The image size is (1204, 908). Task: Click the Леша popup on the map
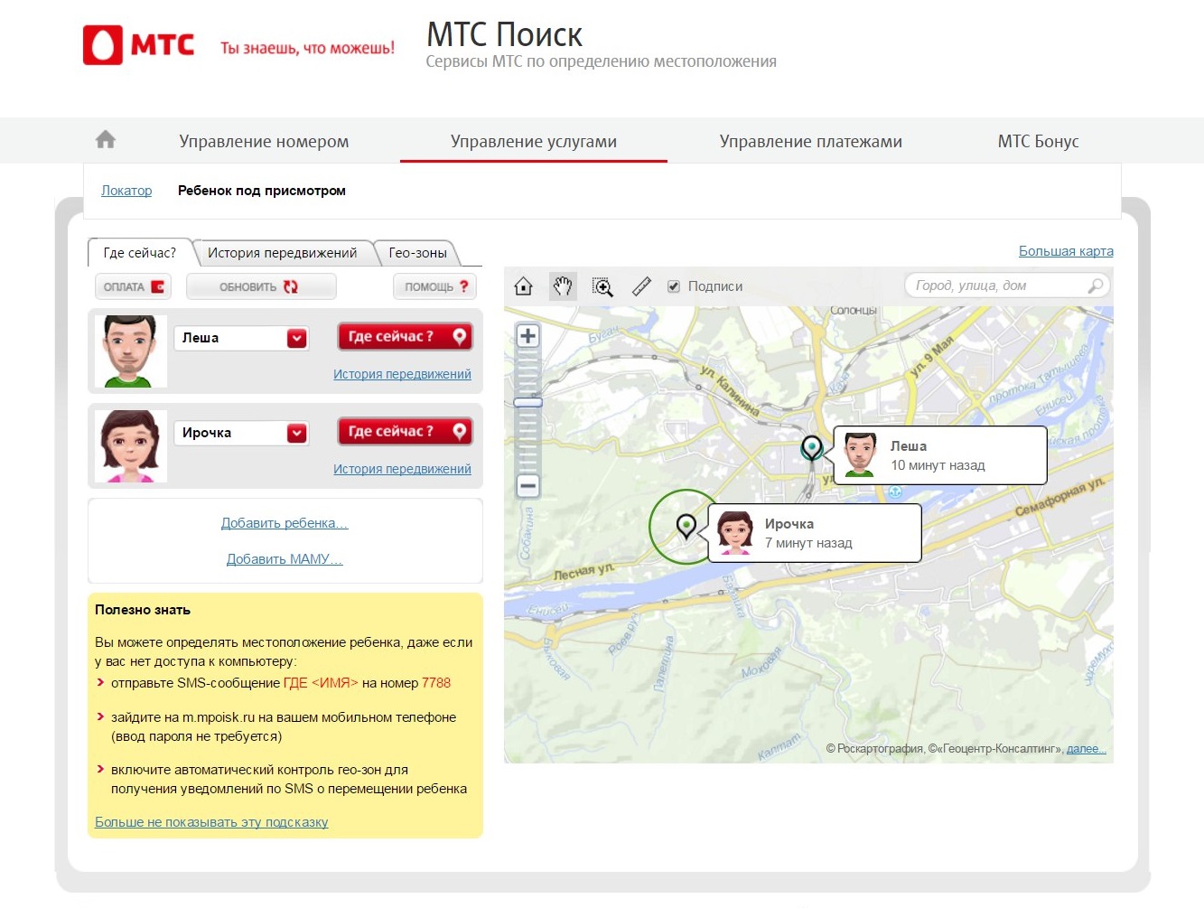[x=940, y=455]
